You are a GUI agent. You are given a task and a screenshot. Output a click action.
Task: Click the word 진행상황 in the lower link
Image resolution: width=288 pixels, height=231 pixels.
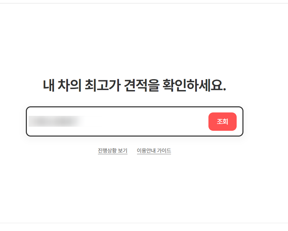[x=107, y=150]
